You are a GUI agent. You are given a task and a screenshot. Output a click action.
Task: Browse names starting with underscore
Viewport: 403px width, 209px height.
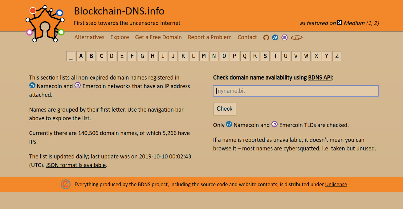(x=71, y=56)
